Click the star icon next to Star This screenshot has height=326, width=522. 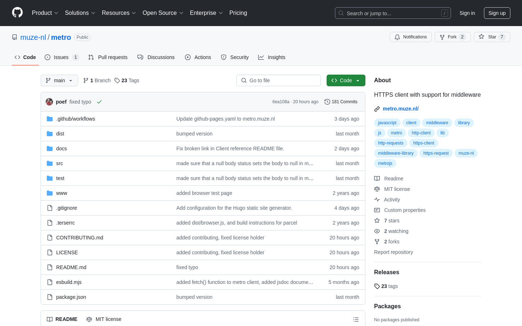coord(481,37)
